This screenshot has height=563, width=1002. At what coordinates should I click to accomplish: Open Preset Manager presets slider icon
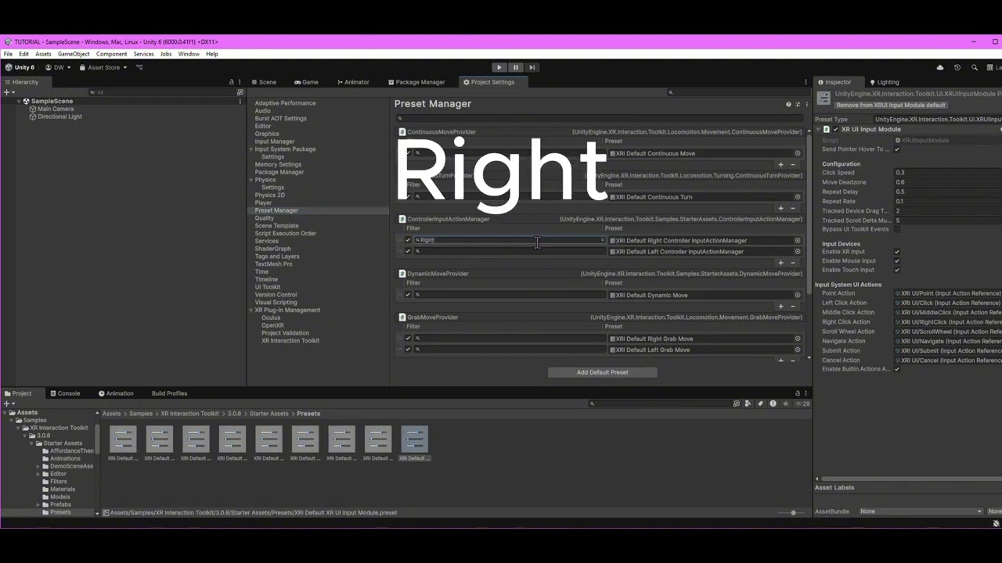click(x=798, y=104)
